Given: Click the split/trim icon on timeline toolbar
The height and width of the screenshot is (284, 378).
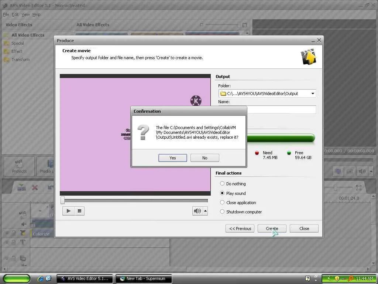Looking at the screenshot, I should click(21, 187).
